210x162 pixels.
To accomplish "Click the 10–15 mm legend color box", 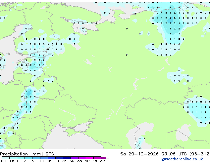I will (x=44, y=158).
